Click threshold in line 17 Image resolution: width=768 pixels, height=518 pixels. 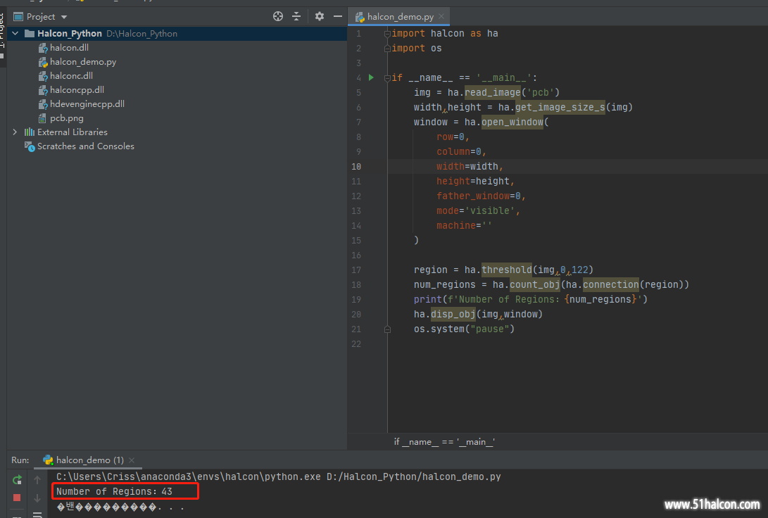click(506, 270)
